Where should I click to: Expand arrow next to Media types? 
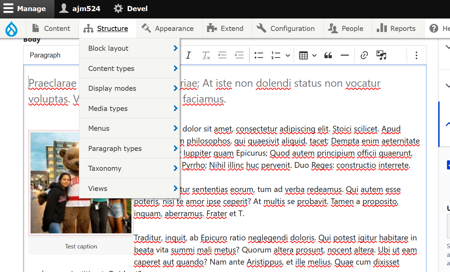pos(175,108)
